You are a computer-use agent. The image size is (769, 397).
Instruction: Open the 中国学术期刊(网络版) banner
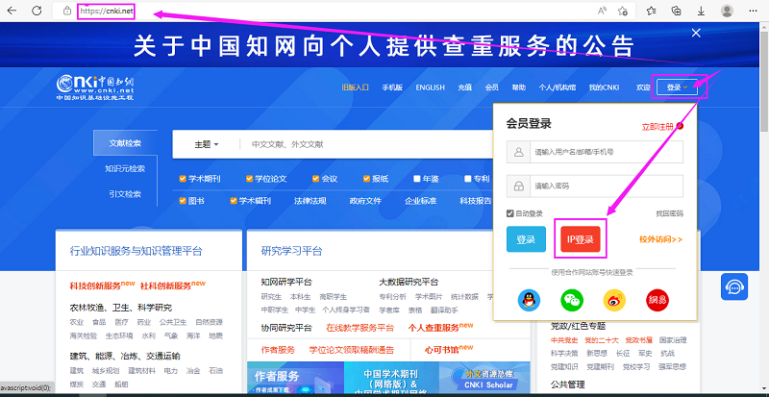(x=391, y=378)
